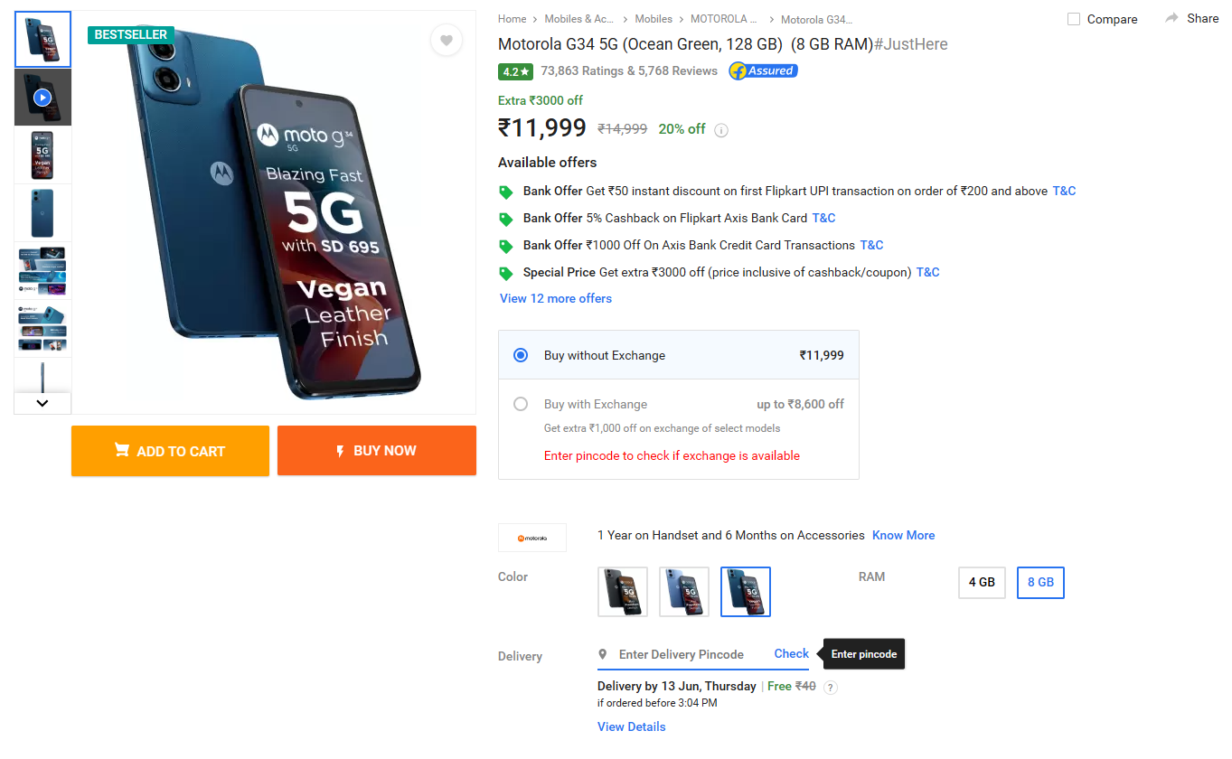Click the Motorola brand logo
The width and height of the screenshot is (1232, 759).
coord(532,538)
